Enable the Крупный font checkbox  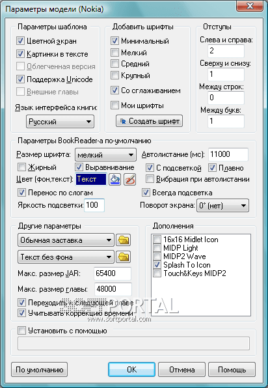pos(114,76)
